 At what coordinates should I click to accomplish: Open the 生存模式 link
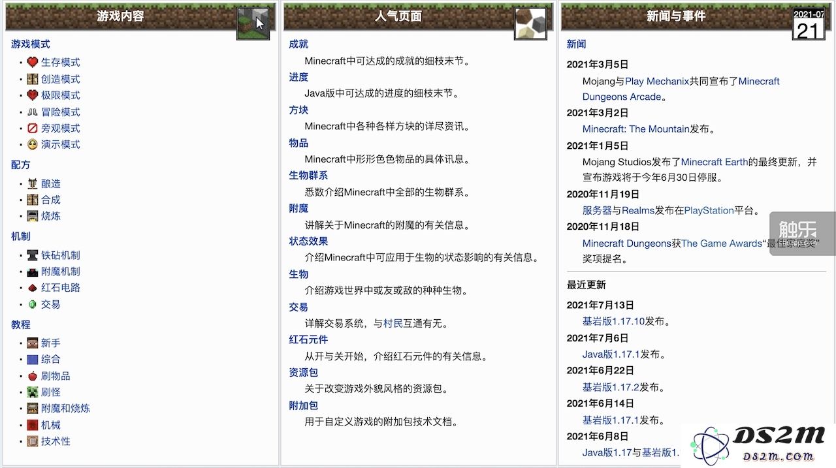(x=61, y=63)
